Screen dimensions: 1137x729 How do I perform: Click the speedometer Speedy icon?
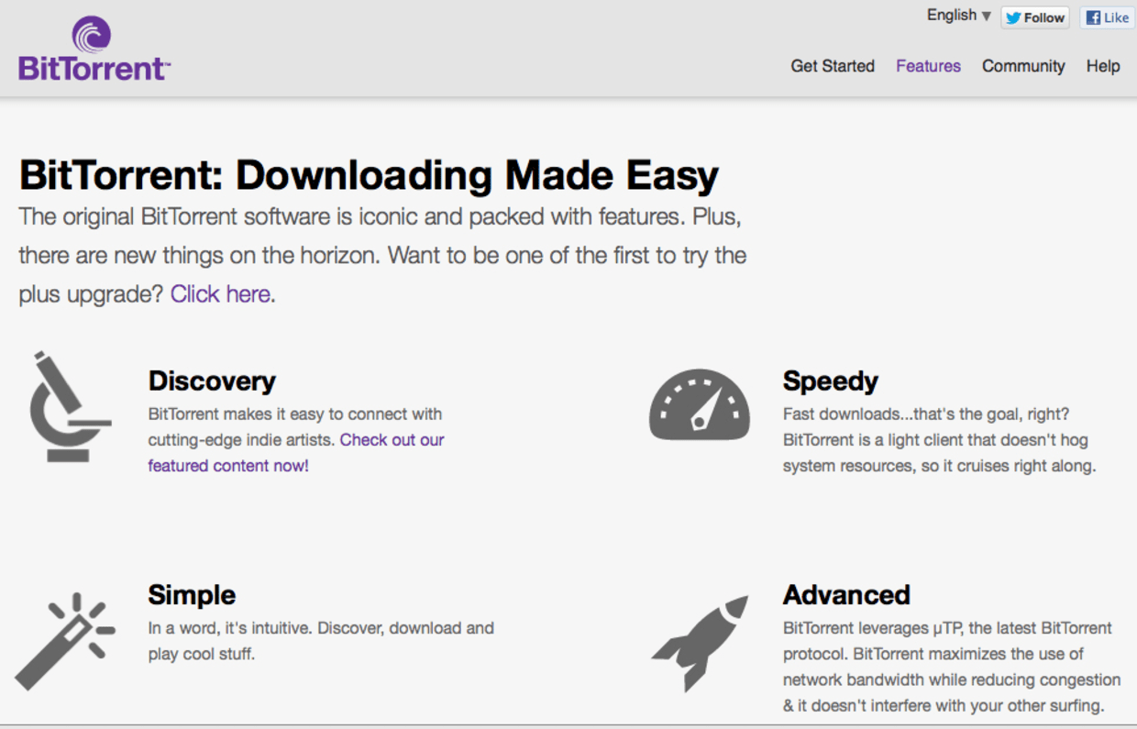click(x=699, y=404)
